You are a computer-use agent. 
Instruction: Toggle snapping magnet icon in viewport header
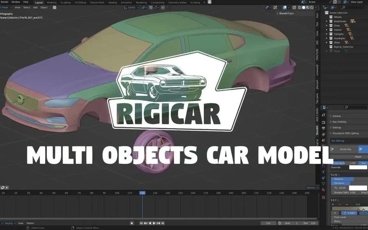point(151,7)
